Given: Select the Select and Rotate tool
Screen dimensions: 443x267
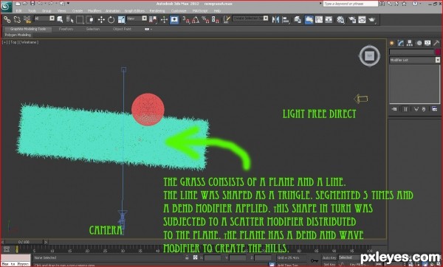Looking at the screenshot, I should (111, 19).
